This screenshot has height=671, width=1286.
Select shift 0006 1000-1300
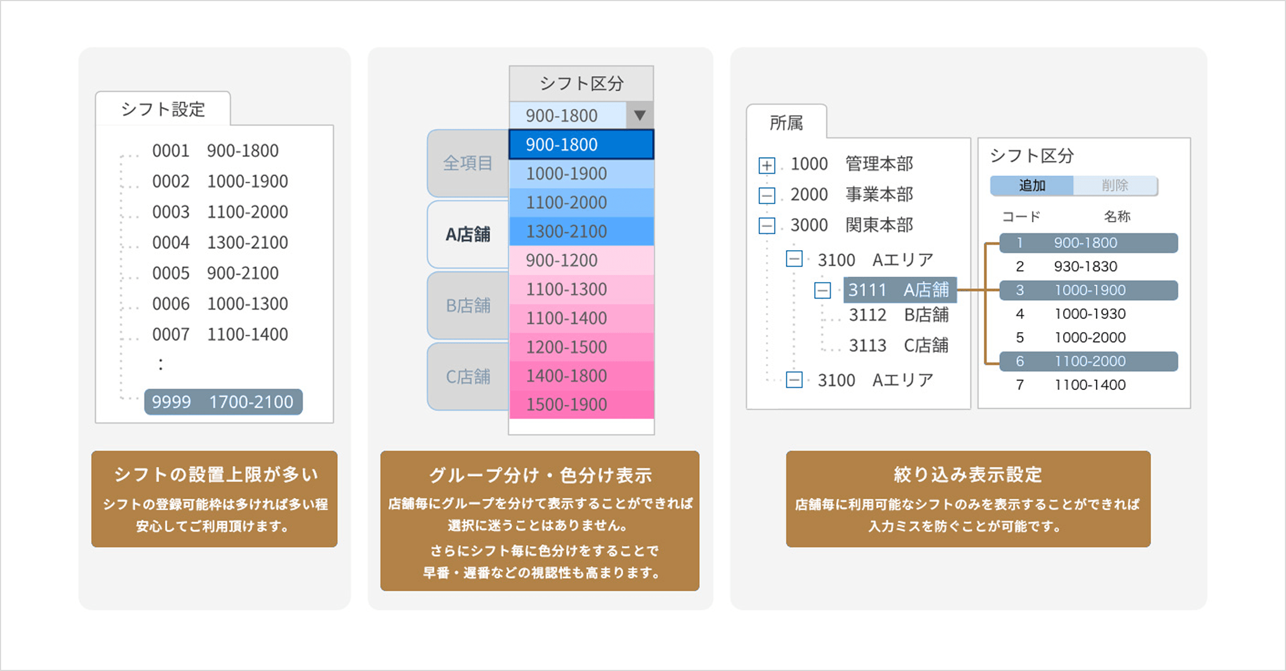point(220,304)
